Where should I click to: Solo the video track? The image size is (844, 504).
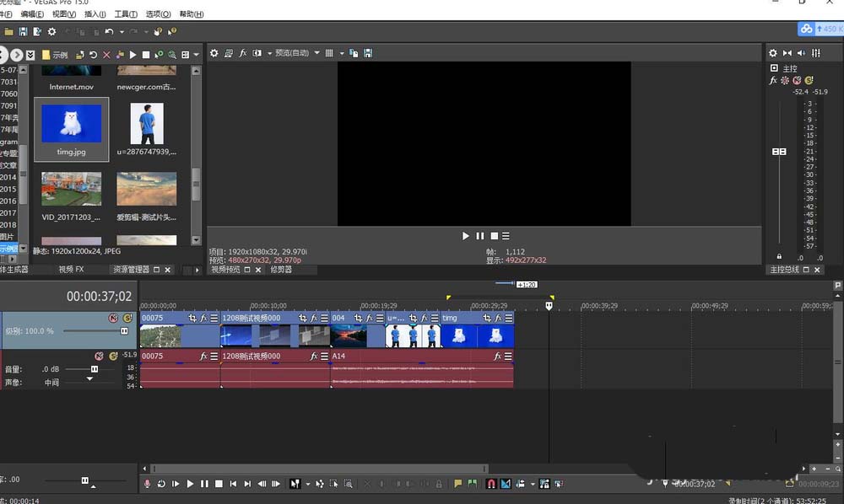coord(127,318)
